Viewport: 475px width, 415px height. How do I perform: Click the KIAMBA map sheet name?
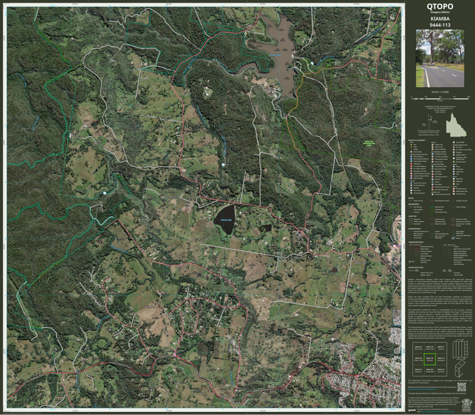pyautogui.click(x=440, y=19)
